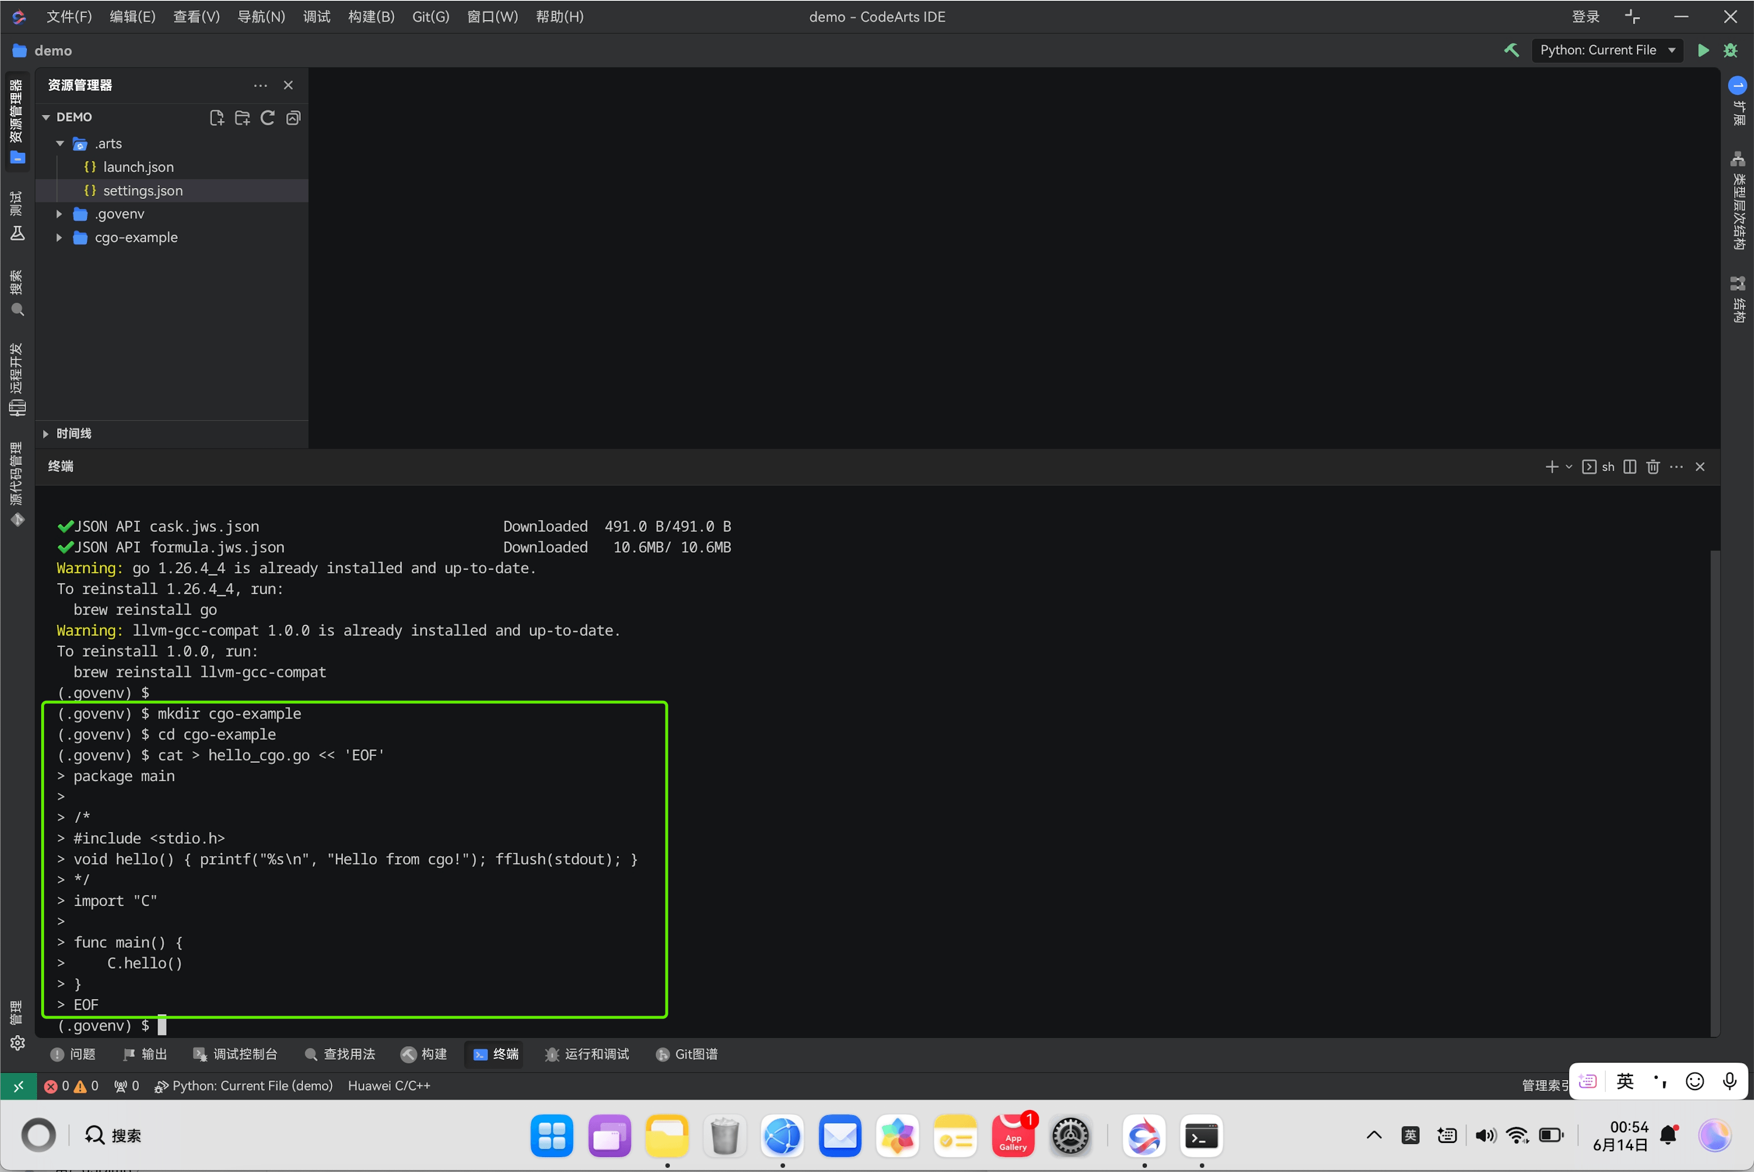The image size is (1754, 1172).
Task: Open the Testing view in left sidebar
Action: tap(17, 216)
